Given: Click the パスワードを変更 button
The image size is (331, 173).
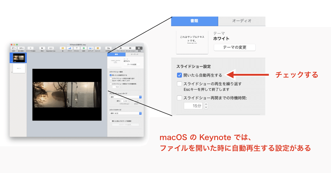Looking at the screenshot, I should point(125,125).
